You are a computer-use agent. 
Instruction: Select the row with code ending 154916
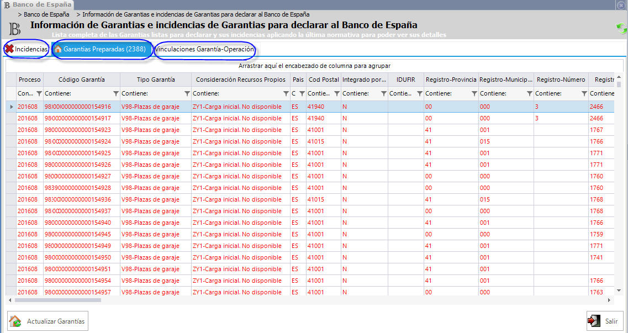[310, 107]
